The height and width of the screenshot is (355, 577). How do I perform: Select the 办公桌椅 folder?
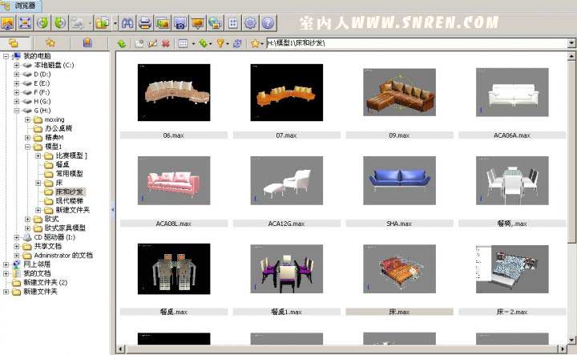(x=59, y=128)
